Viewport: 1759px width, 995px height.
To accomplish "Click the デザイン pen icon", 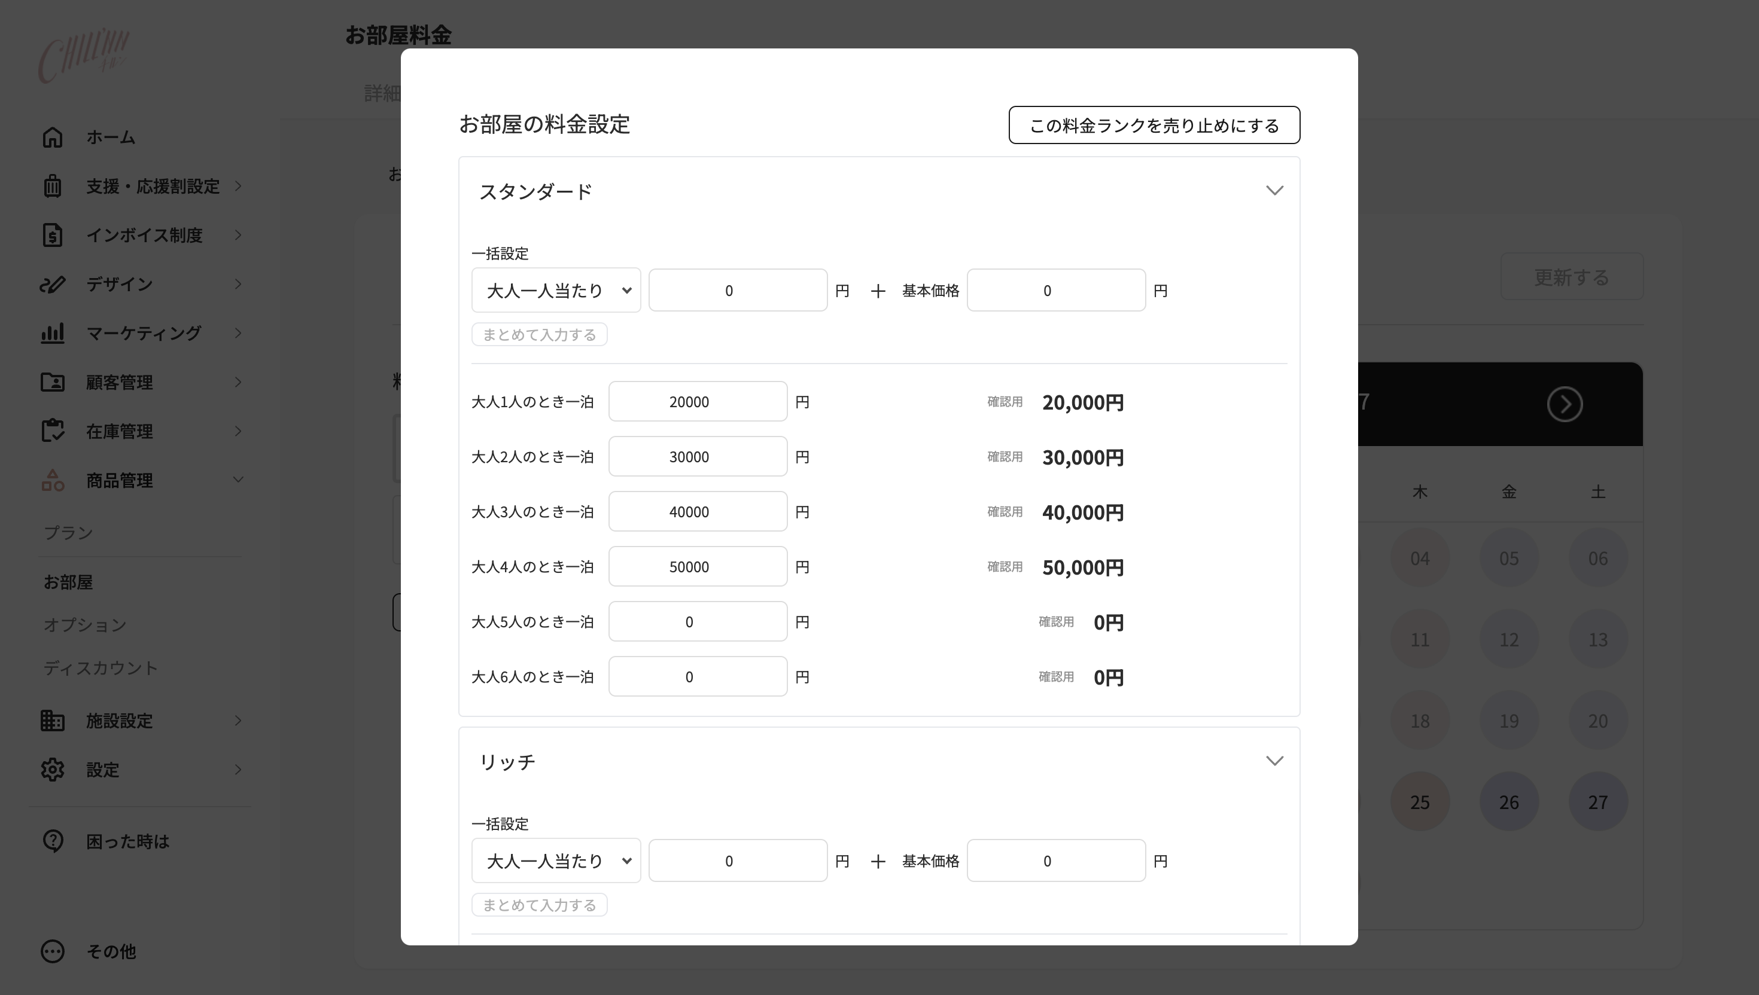I will point(53,283).
